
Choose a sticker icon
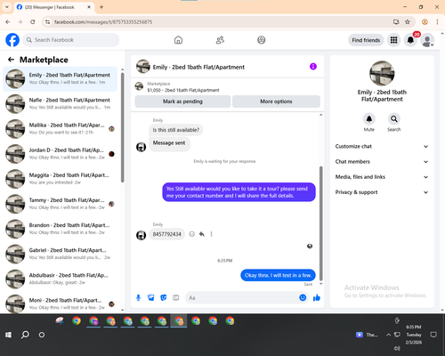[x=164, y=297]
